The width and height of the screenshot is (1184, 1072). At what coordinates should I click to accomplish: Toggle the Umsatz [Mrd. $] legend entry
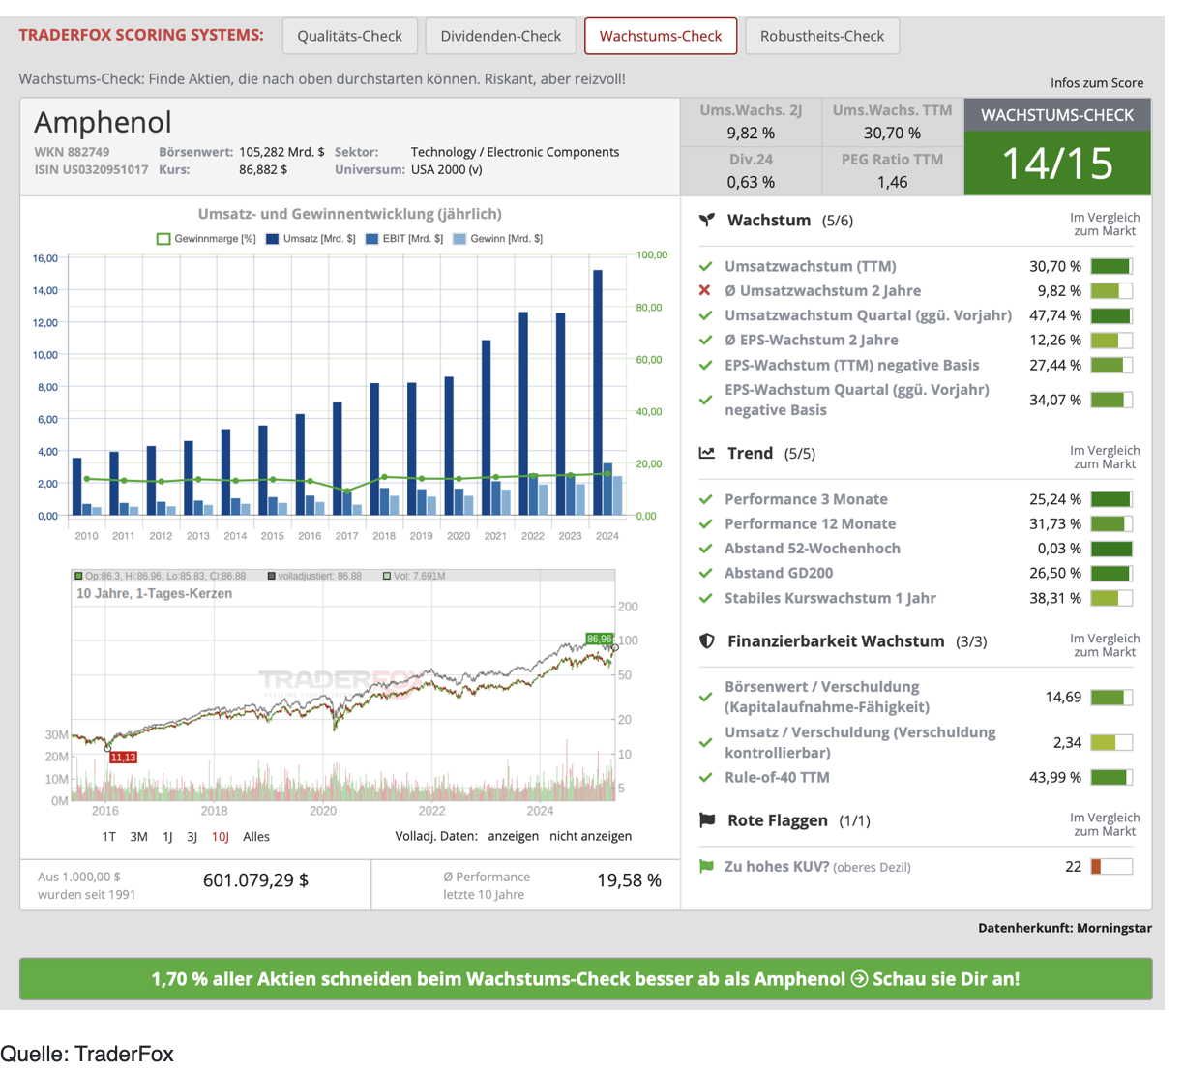click(311, 239)
